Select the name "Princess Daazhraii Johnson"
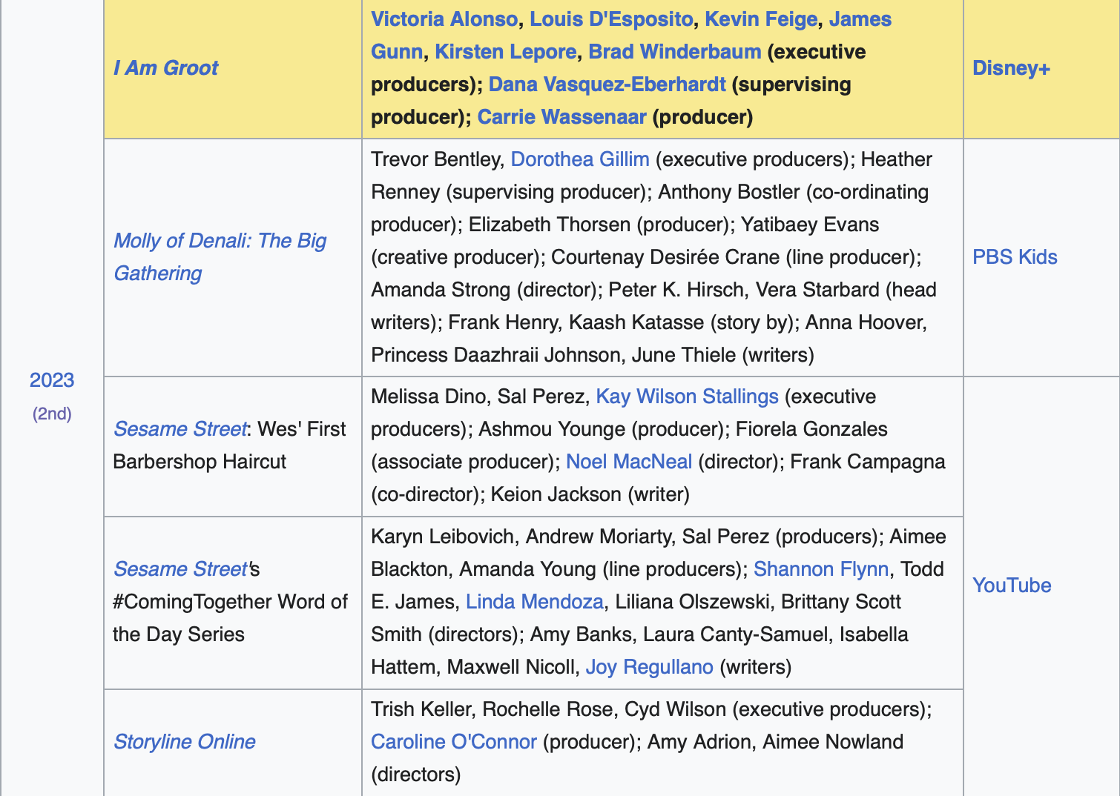 tap(495, 355)
